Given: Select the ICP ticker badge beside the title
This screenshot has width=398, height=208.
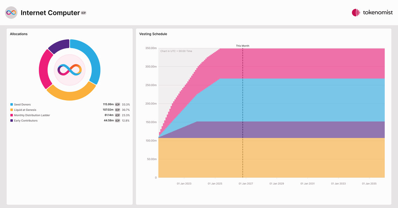Looking at the screenshot, I should [84, 13].
